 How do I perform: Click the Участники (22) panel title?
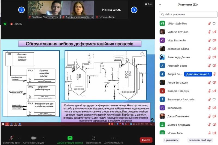pyautogui.click(x=188, y=5)
